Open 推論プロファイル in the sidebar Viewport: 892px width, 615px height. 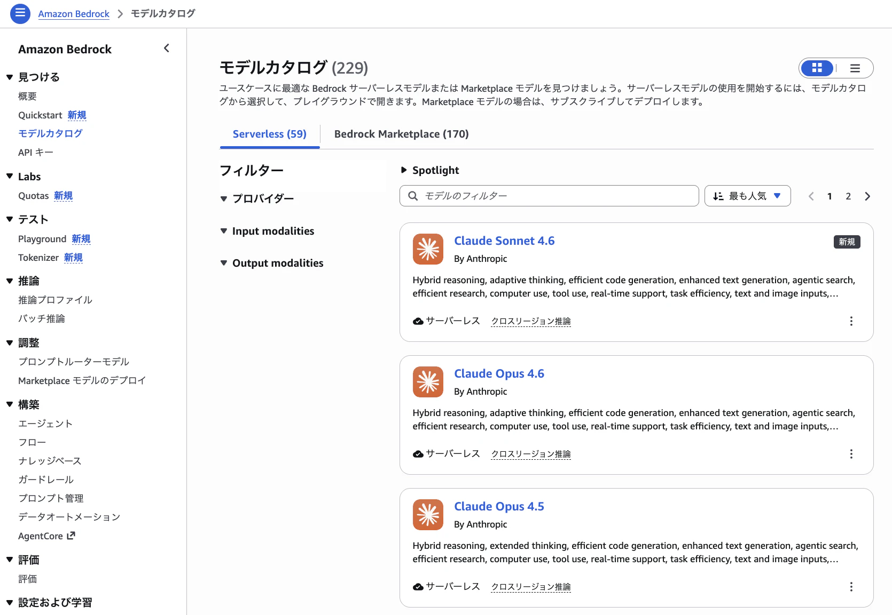pos(56,300)
